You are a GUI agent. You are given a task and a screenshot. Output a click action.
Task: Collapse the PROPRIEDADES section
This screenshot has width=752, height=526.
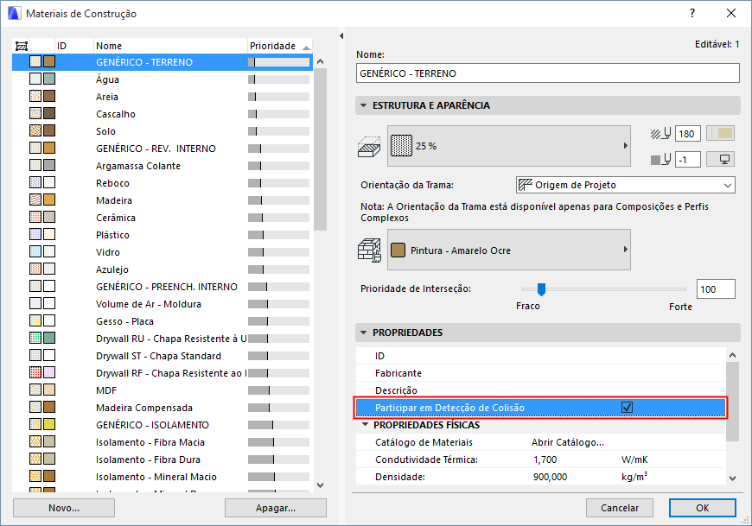coord(364,333)
